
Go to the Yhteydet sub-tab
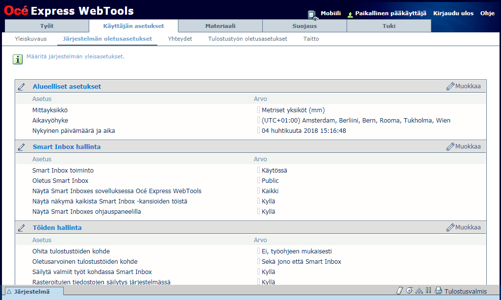pos(180,39)
